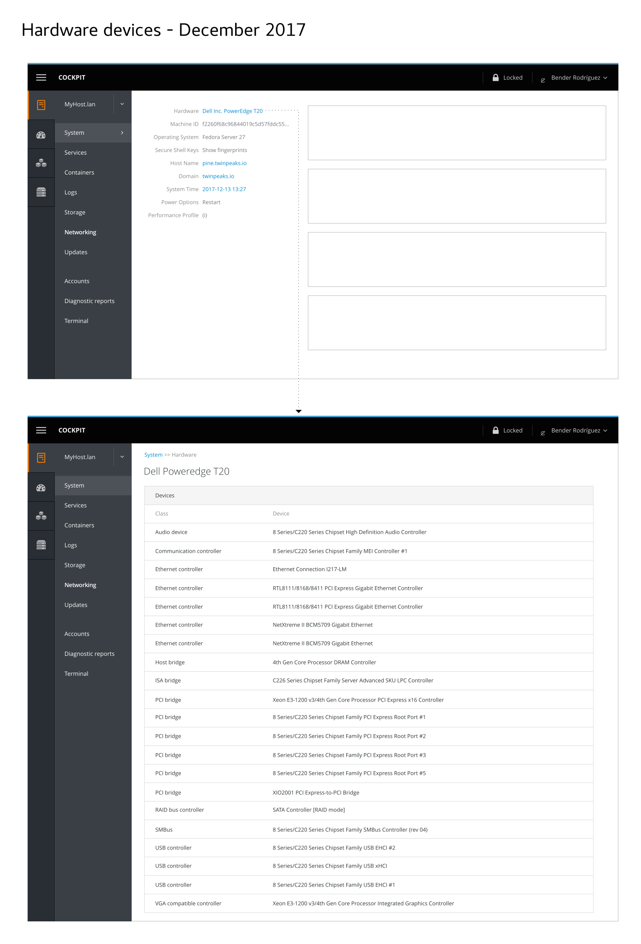Image resolution: width=641 pixels, height=944 pixels.
Task: Click the orange host icon in bottom screen
Action: click(x=41, y=458)
